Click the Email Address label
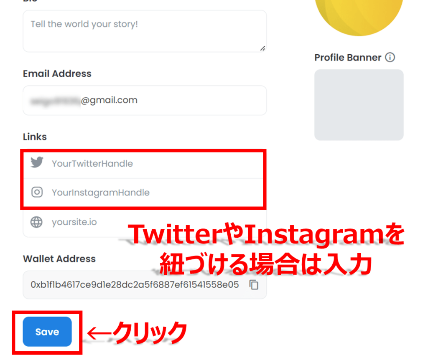 (x=57, y=74)
